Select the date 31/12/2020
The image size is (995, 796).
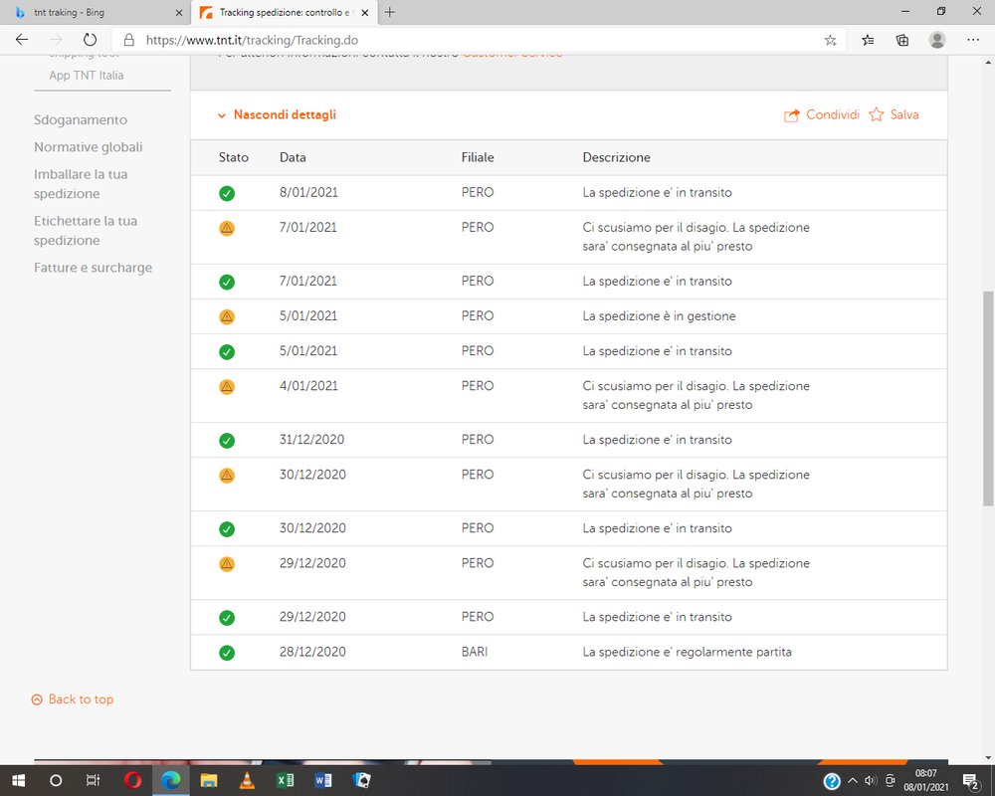(311, 439)
